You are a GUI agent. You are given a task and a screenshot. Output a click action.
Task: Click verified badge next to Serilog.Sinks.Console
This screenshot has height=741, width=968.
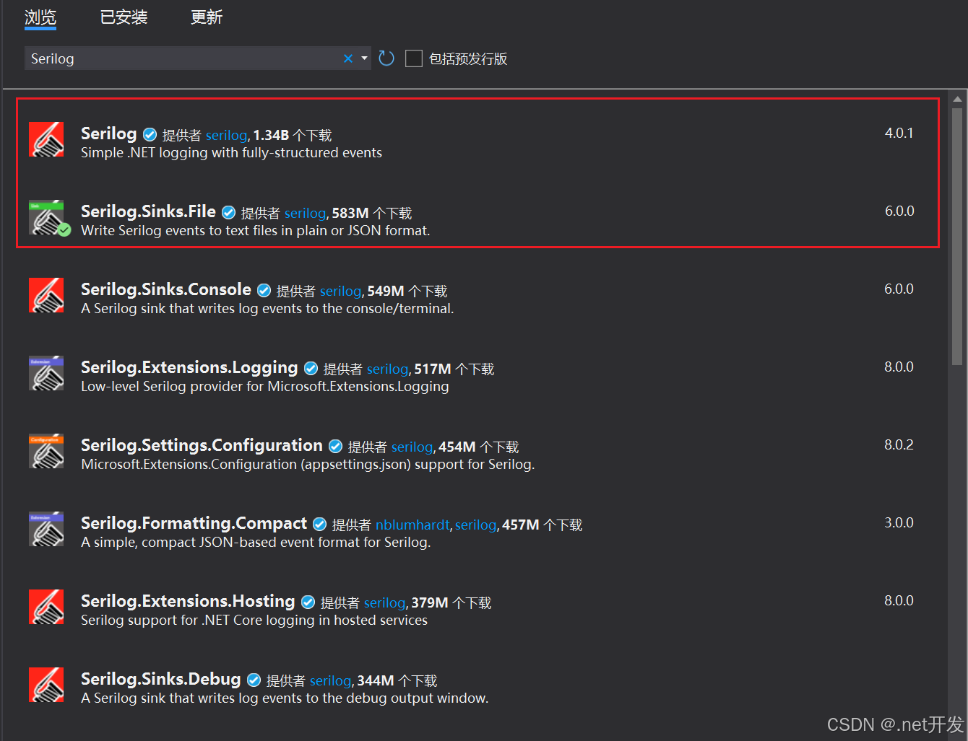click(264, 290)
